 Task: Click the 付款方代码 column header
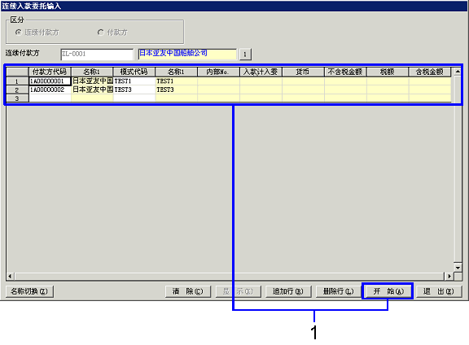click(50, 72)
